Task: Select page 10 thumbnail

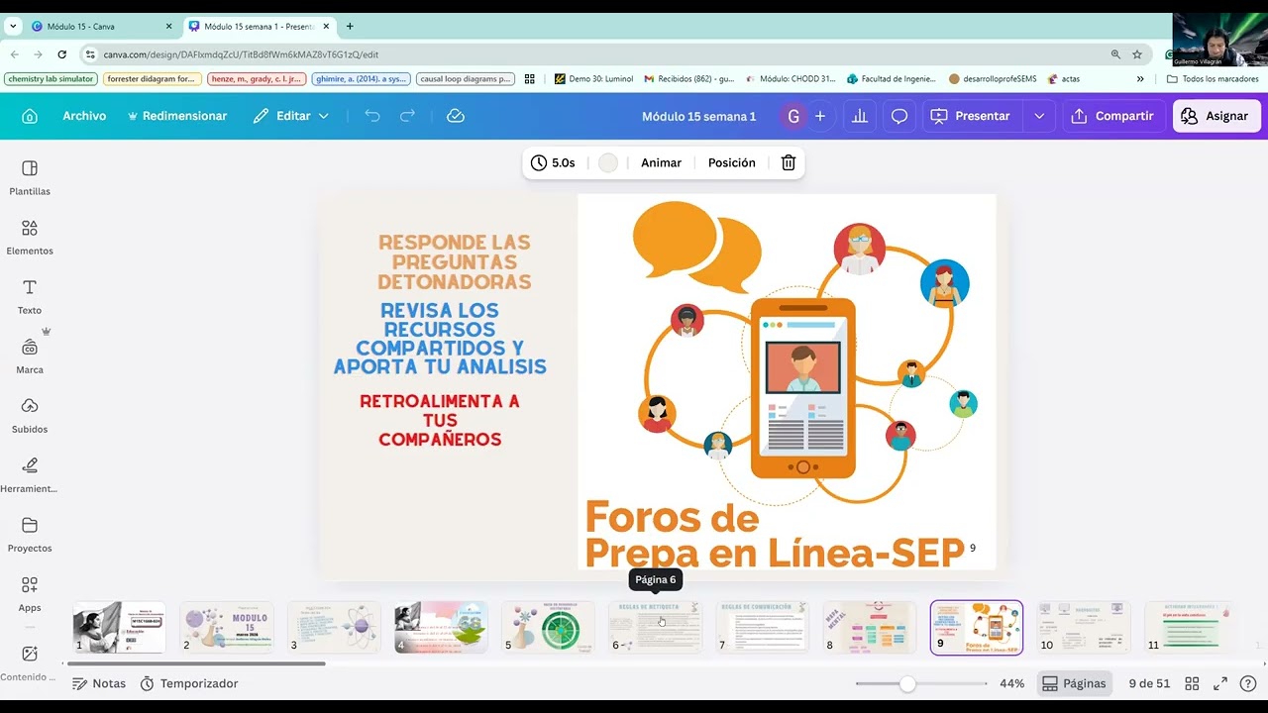Action: click(1084, 627)
